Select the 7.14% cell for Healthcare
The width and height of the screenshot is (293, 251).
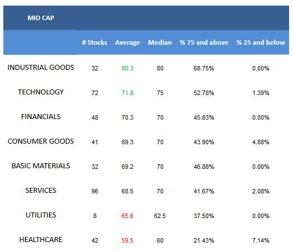point(261,240)
